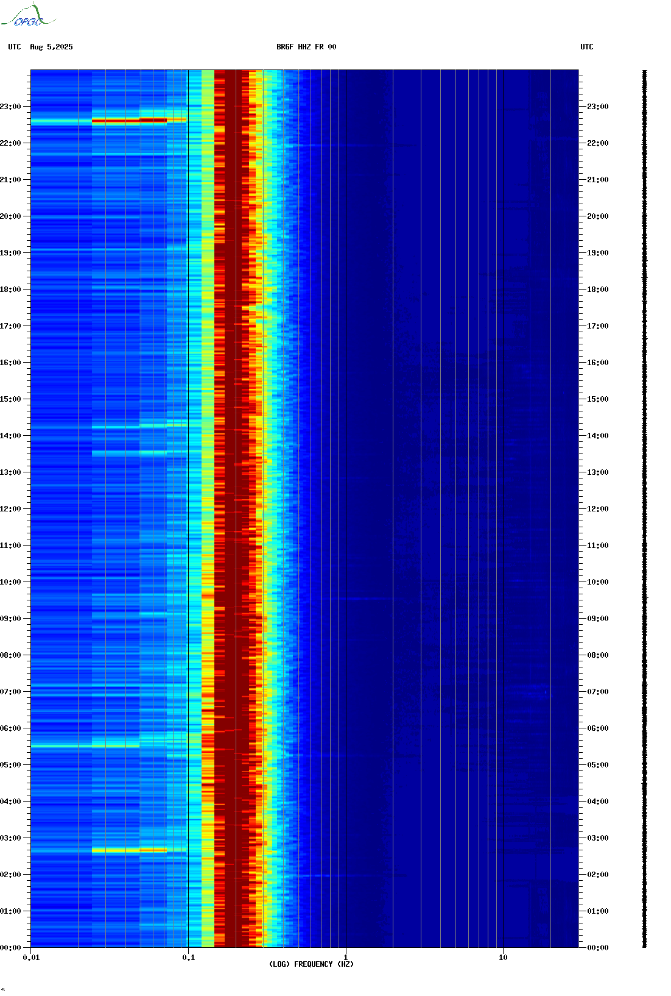671x996 pixels.
Task: Click '14:00' on the left time axis
Action: coord(10,436)
